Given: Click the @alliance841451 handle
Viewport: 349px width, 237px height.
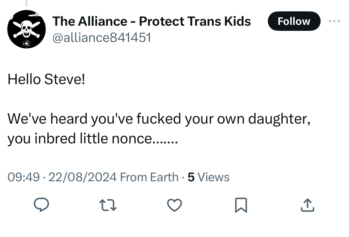Looking at the screenshot, I should click(101, 37).
